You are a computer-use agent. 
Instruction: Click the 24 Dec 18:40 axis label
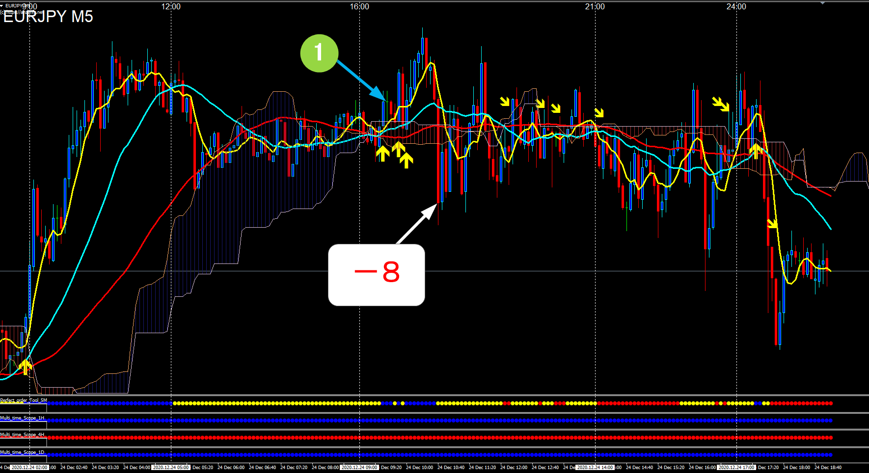coord(828,468)
